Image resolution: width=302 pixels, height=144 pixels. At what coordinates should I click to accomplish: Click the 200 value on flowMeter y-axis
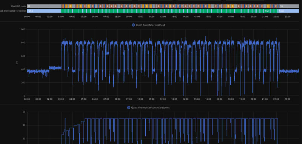(x=23, y=83)
